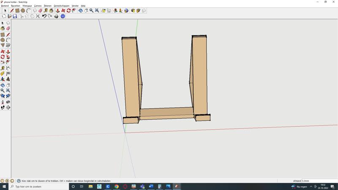Activate the Walk footprints tool
This screenshot has height=190, width=338.
pos(3,108)
